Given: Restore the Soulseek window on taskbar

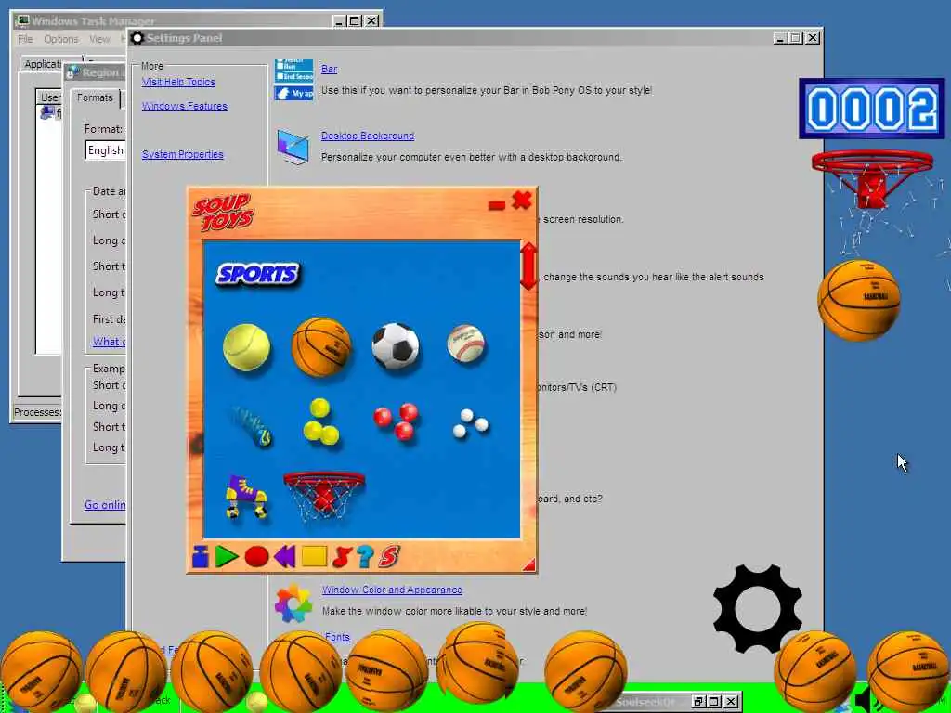Looking at the screenshot, I should (x=698, y=702).
